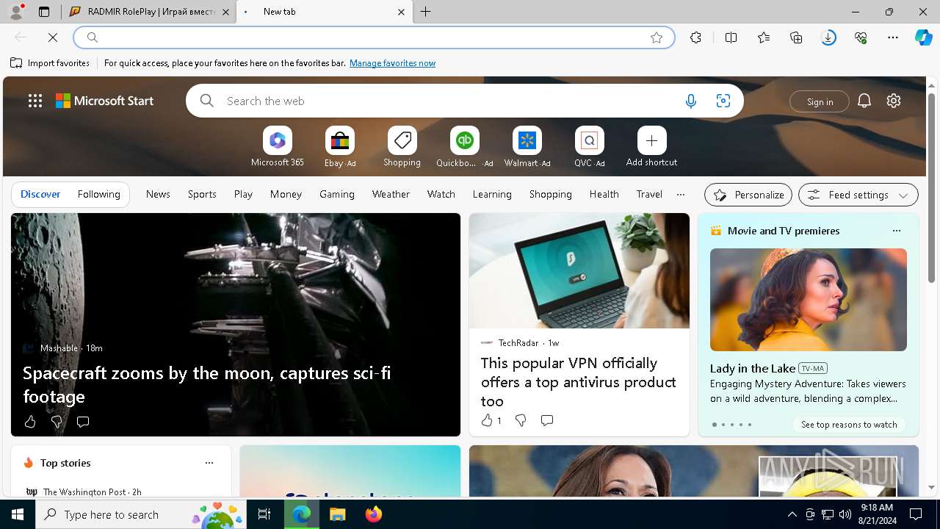
Task: Open Collections in the browser toolbar
Action: (x=796, y=37)
